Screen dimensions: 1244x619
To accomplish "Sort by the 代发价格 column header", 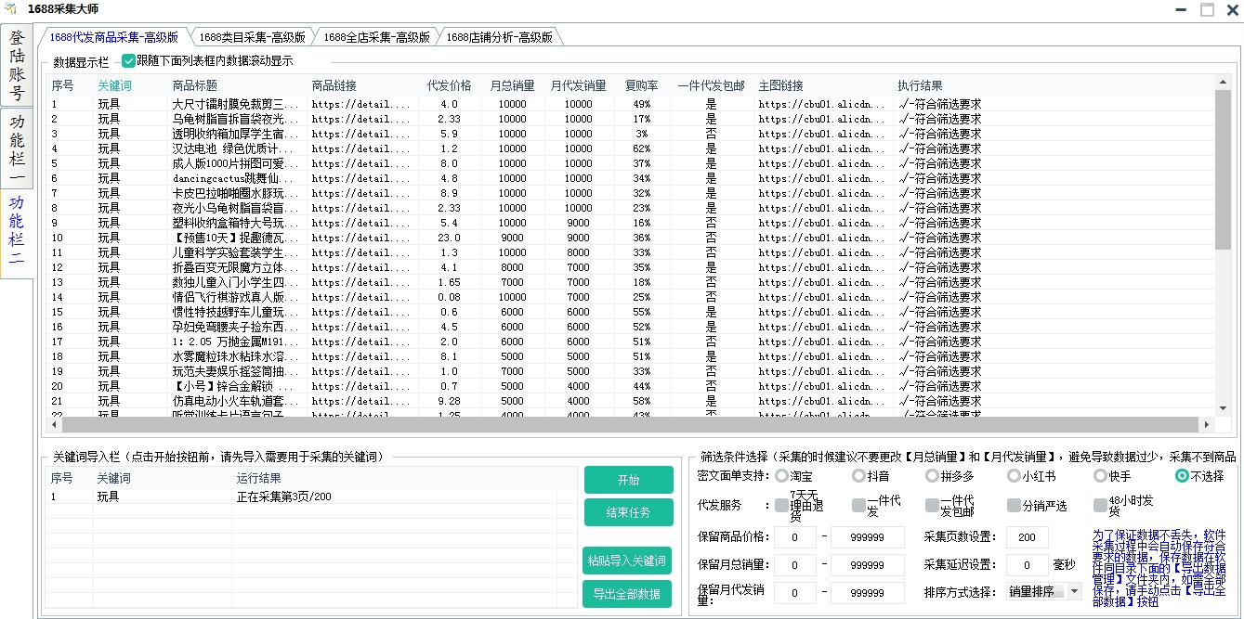I will pyautogui.click(x=450, y=85).
